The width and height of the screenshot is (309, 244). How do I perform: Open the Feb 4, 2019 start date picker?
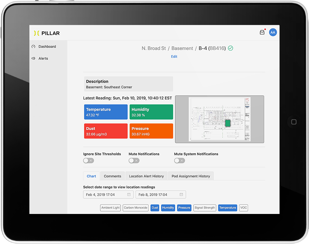point(105,195)
